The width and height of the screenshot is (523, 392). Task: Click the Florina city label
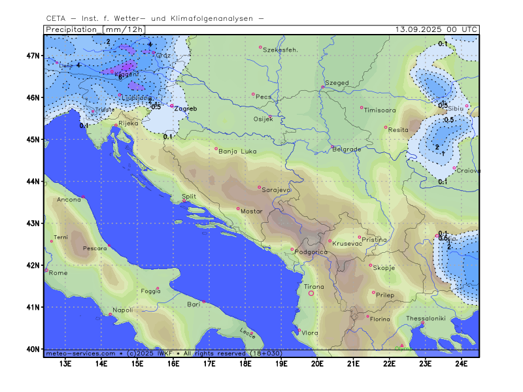coord(380,319)
